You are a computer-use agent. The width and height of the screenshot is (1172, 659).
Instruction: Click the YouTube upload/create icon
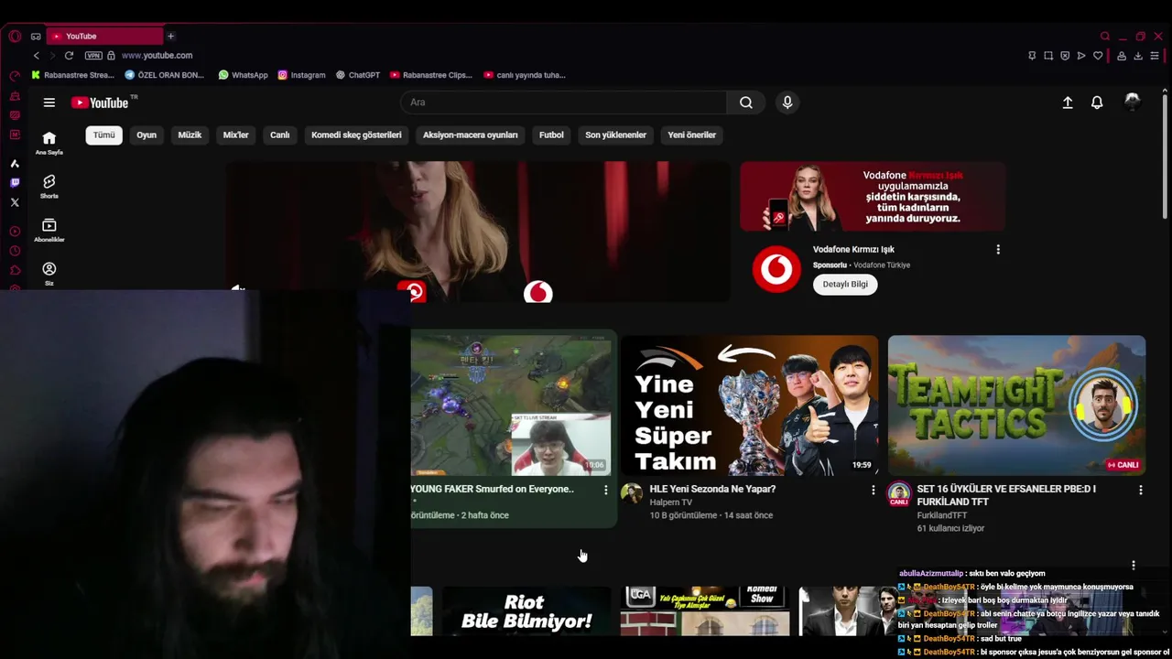point(1068,103)
